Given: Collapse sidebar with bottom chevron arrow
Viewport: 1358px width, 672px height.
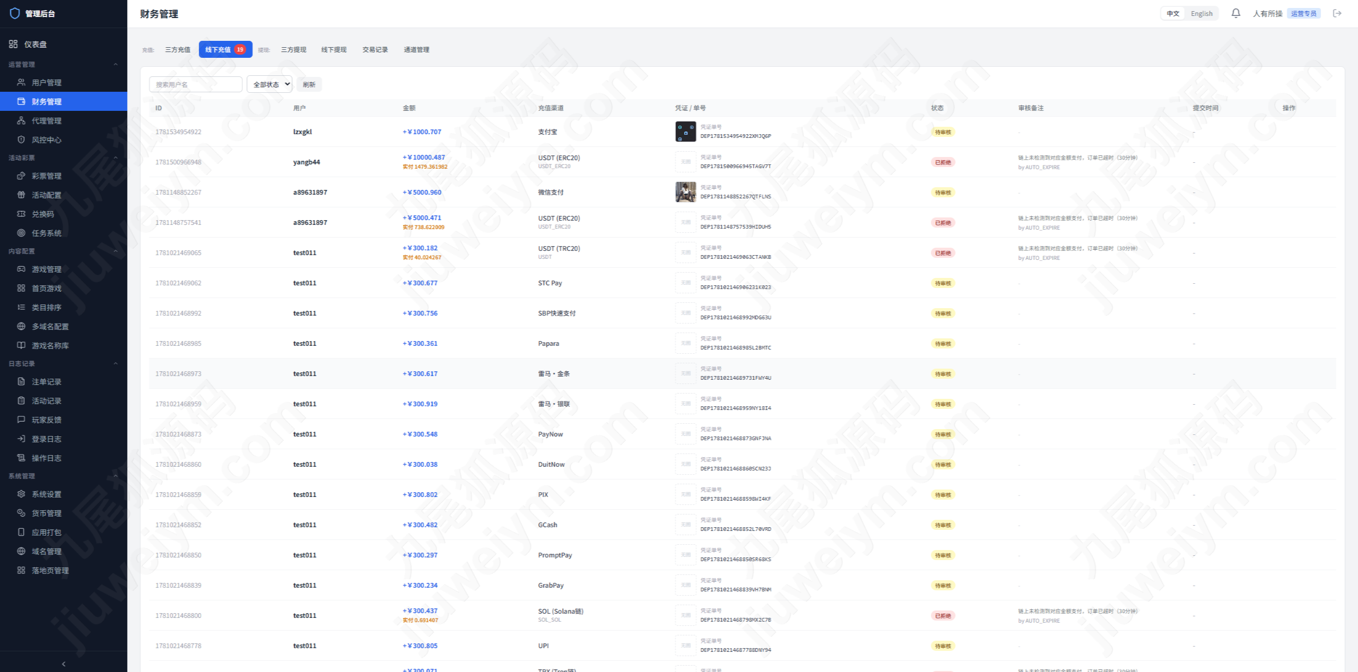Looking at the screenshot, I should pyautogui.click(x=64, y=664).
